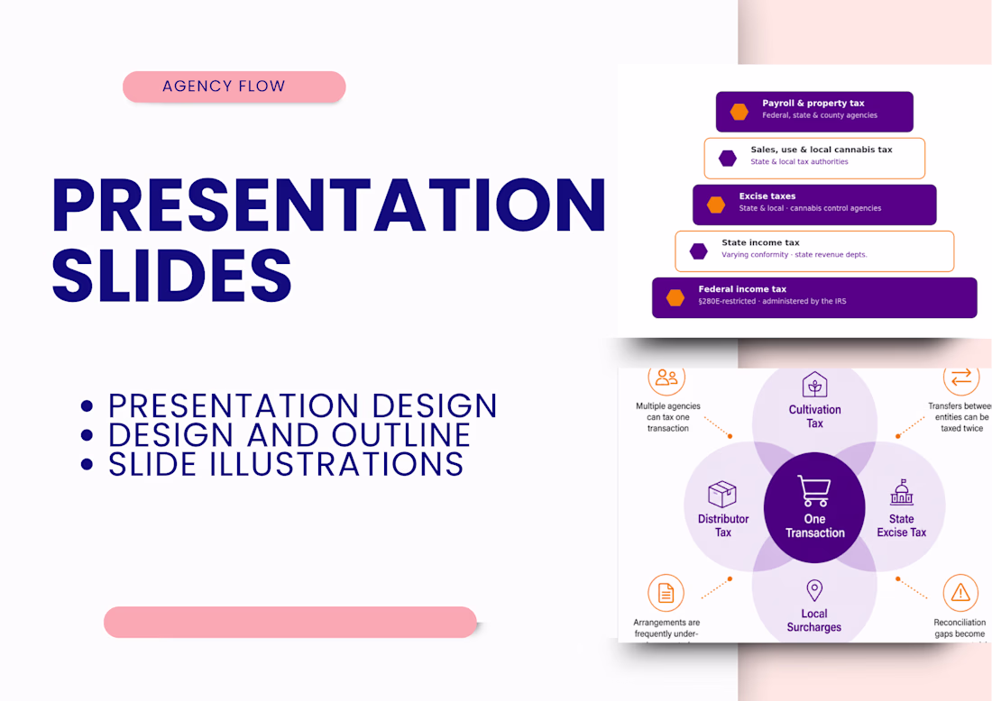The image size is (992, 701).
Task: Click 'Federal, state & county agencies' subtitle
Action: click(x=819, y=115)
